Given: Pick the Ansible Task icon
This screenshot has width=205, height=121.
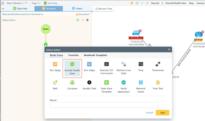Looking at the screenshot, I should 89,82.
